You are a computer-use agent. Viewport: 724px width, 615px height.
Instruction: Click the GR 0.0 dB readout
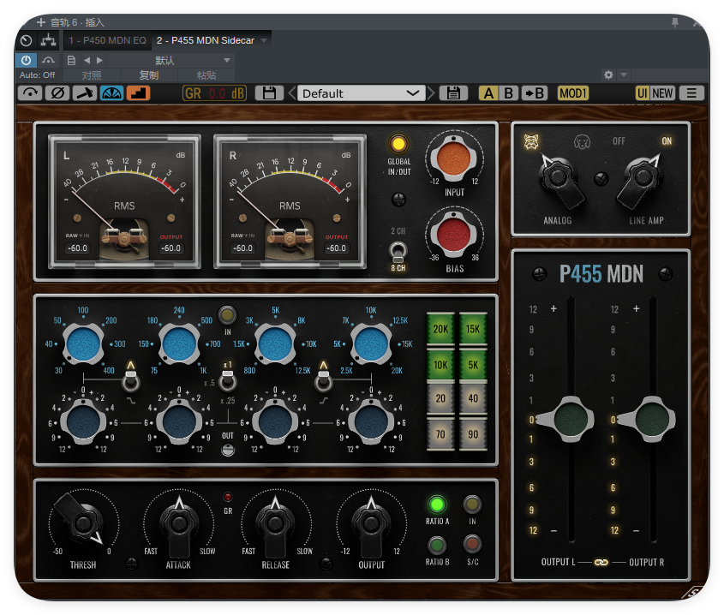[x=215, y=93]
